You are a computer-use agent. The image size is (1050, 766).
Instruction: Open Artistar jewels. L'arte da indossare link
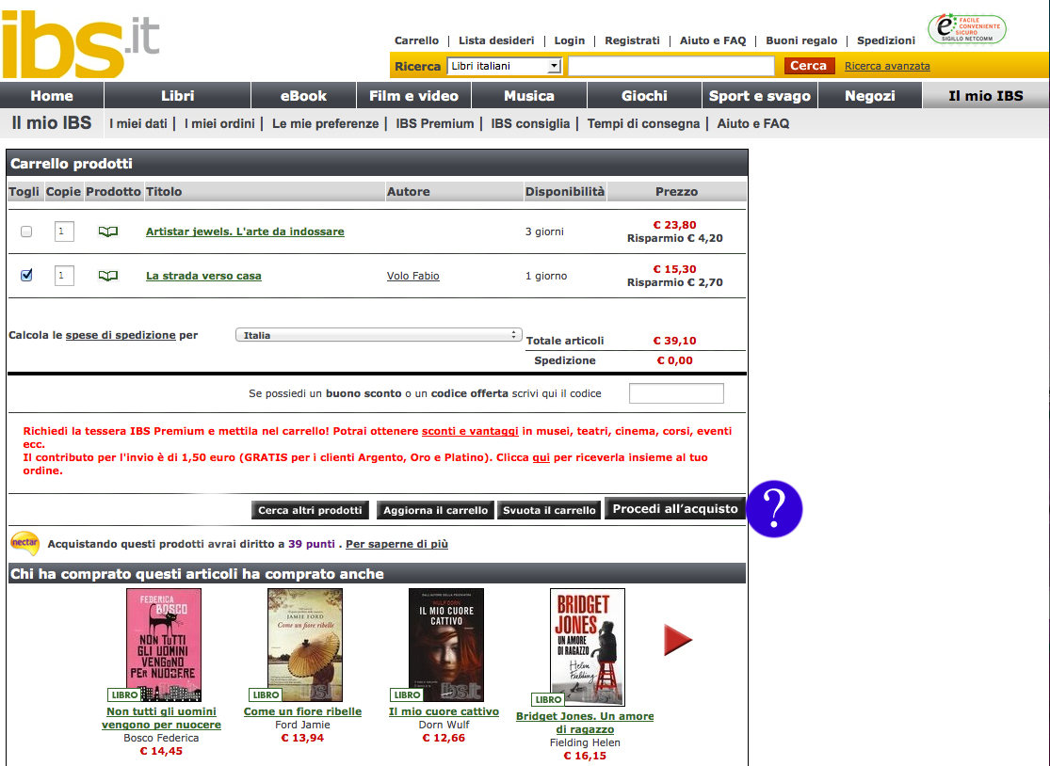(245, 231)
